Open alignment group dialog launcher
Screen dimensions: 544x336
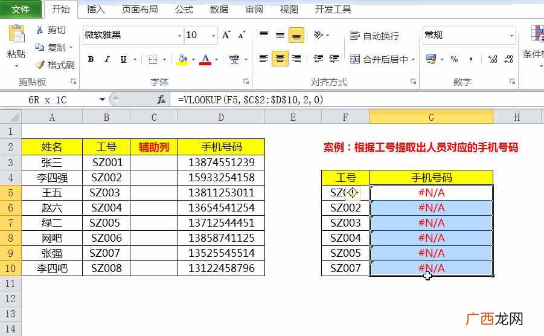[x=413, y=82]
